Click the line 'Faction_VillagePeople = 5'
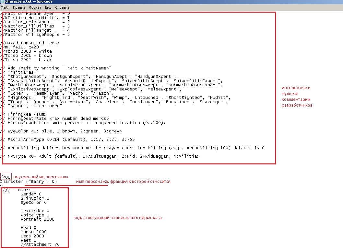343x250 pixels. pyautogui.click(x=35, y=35)
